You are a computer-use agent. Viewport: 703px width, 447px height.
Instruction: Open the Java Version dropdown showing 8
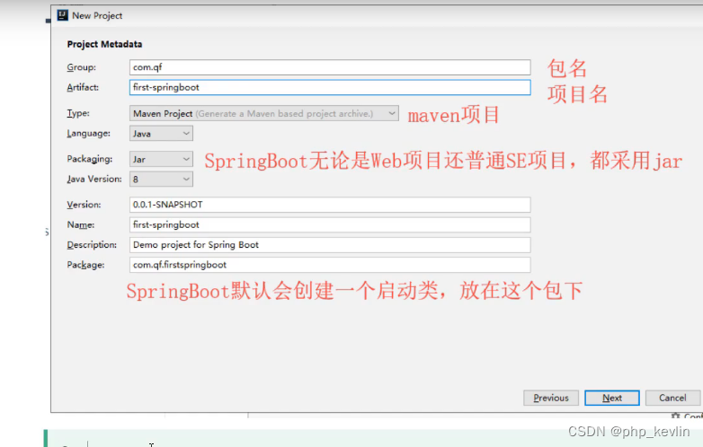click(x=162, y=179)
